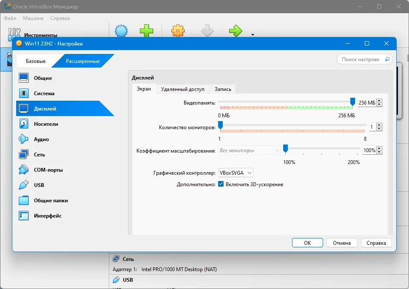
Task: Close the Win11 23H2 settings dialog
Action: [386, 43]
